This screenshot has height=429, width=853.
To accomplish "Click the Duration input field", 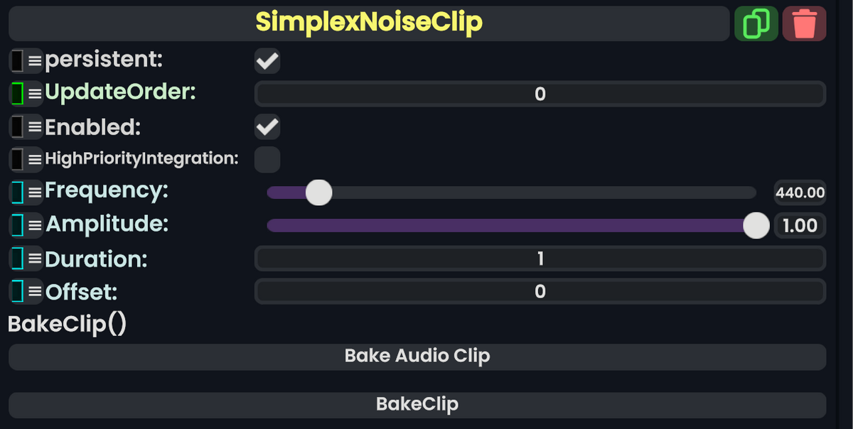I will tap(540, 259).
